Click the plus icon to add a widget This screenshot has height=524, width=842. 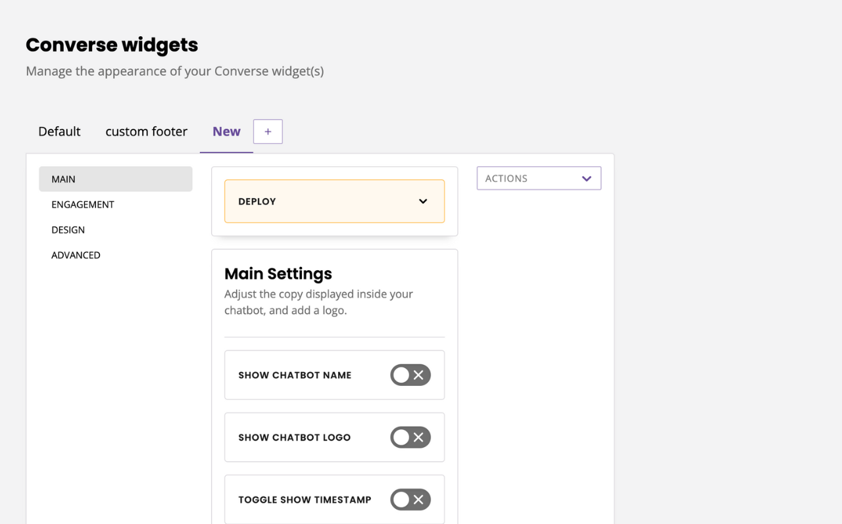pos(268,131)
